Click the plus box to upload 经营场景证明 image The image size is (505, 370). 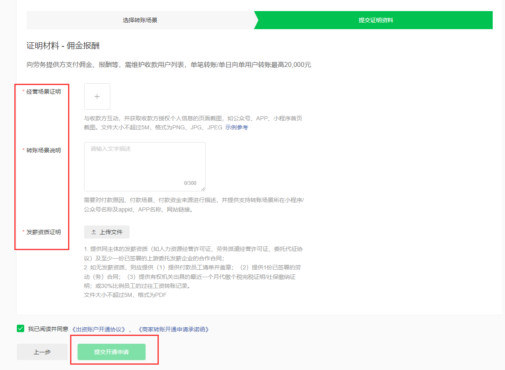[x=97, y=97]
